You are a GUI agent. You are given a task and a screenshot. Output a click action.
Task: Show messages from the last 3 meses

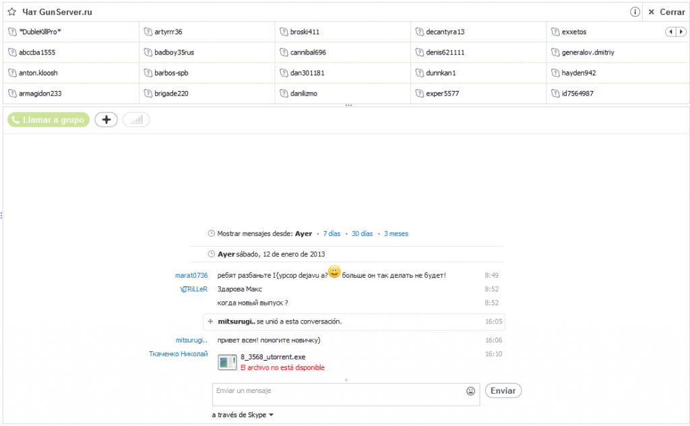(x=396, y=234)
